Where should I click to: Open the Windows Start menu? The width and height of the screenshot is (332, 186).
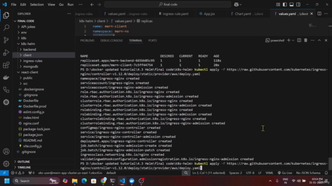point(7,181)
